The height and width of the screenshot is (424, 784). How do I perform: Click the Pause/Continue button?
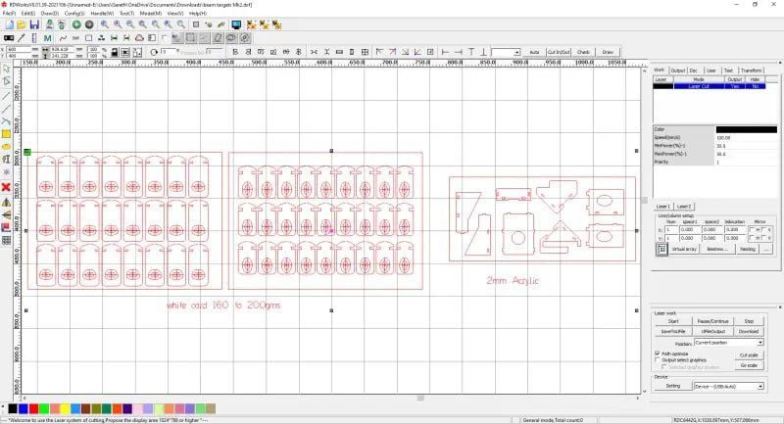713,321
